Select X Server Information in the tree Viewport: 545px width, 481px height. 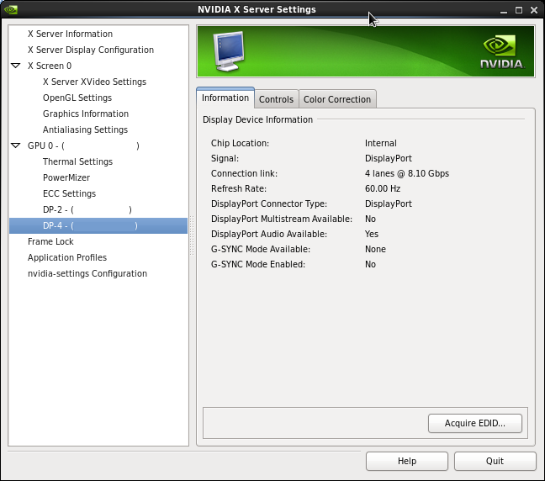pyautogui.click(x=70, y=34)
